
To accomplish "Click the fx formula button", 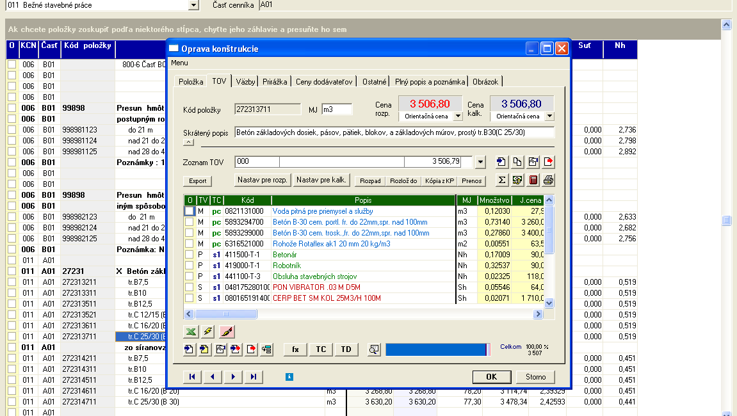I will point(295,349).
